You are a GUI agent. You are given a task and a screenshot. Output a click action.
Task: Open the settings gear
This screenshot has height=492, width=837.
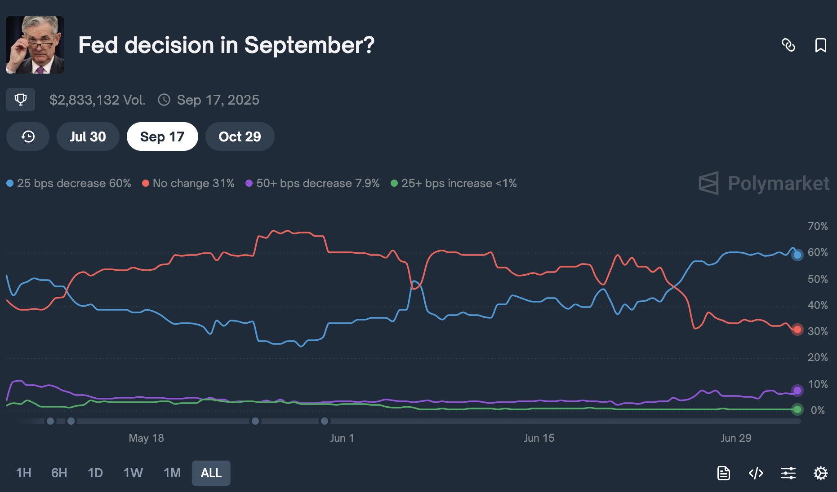coord(821,473)
